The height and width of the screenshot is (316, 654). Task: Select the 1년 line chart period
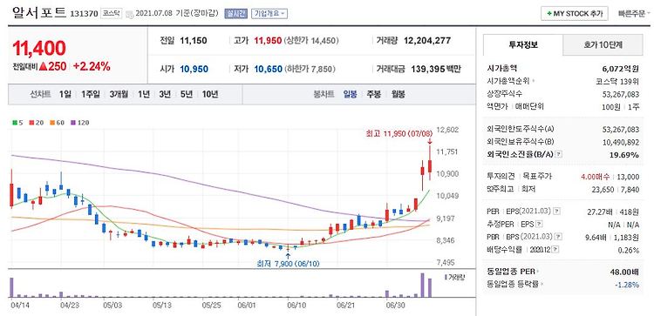(144, 94)
